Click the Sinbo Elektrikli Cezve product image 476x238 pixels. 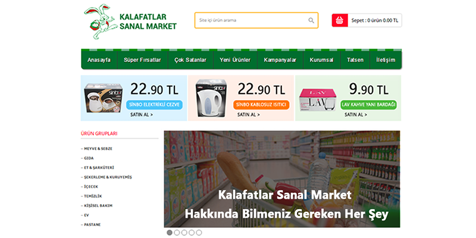(104, 98)
